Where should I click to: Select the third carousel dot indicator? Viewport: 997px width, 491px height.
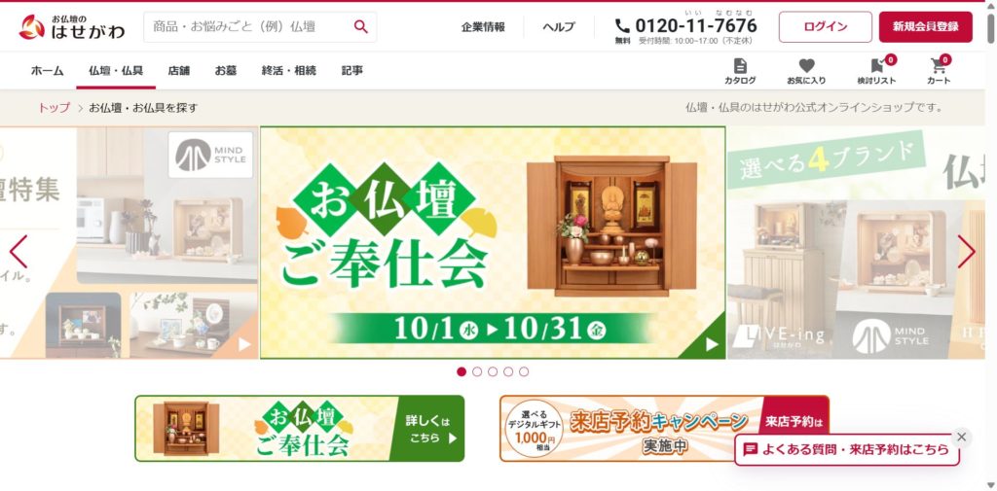click(x=493, y=371)
